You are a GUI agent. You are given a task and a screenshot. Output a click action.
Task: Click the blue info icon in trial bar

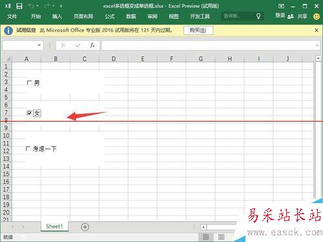coord(8,30)
